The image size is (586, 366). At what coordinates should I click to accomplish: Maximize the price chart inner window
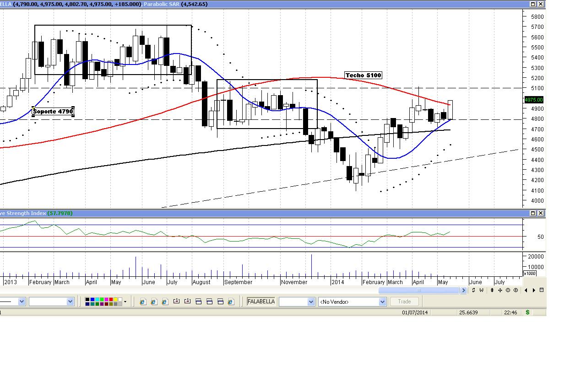[533, 4]
